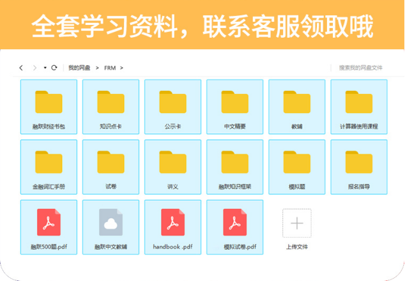Go back with the left arrow
Viewport: 405px width, 281px height.
21,68
